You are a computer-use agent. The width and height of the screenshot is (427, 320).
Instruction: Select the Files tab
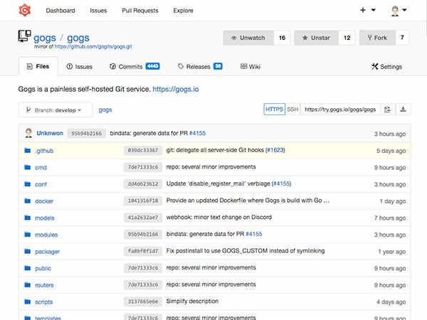tap(38, 66)
